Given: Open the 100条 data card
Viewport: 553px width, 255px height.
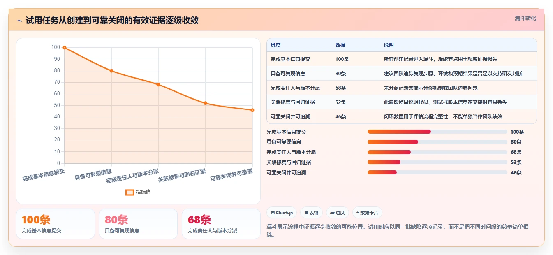Looking at the screenshot, I should coord(56,224).
